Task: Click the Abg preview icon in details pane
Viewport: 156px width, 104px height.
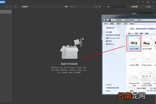Action: (132, 90)
